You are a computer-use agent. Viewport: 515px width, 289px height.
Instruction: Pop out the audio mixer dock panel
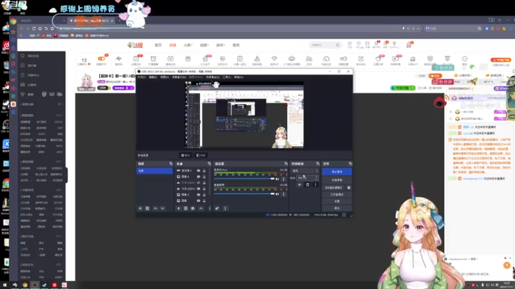[x=286, y=164]
